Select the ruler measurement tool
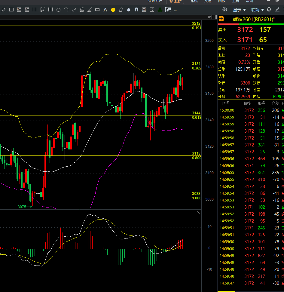Viewport: 284px width, 292px height. [97, 10]
